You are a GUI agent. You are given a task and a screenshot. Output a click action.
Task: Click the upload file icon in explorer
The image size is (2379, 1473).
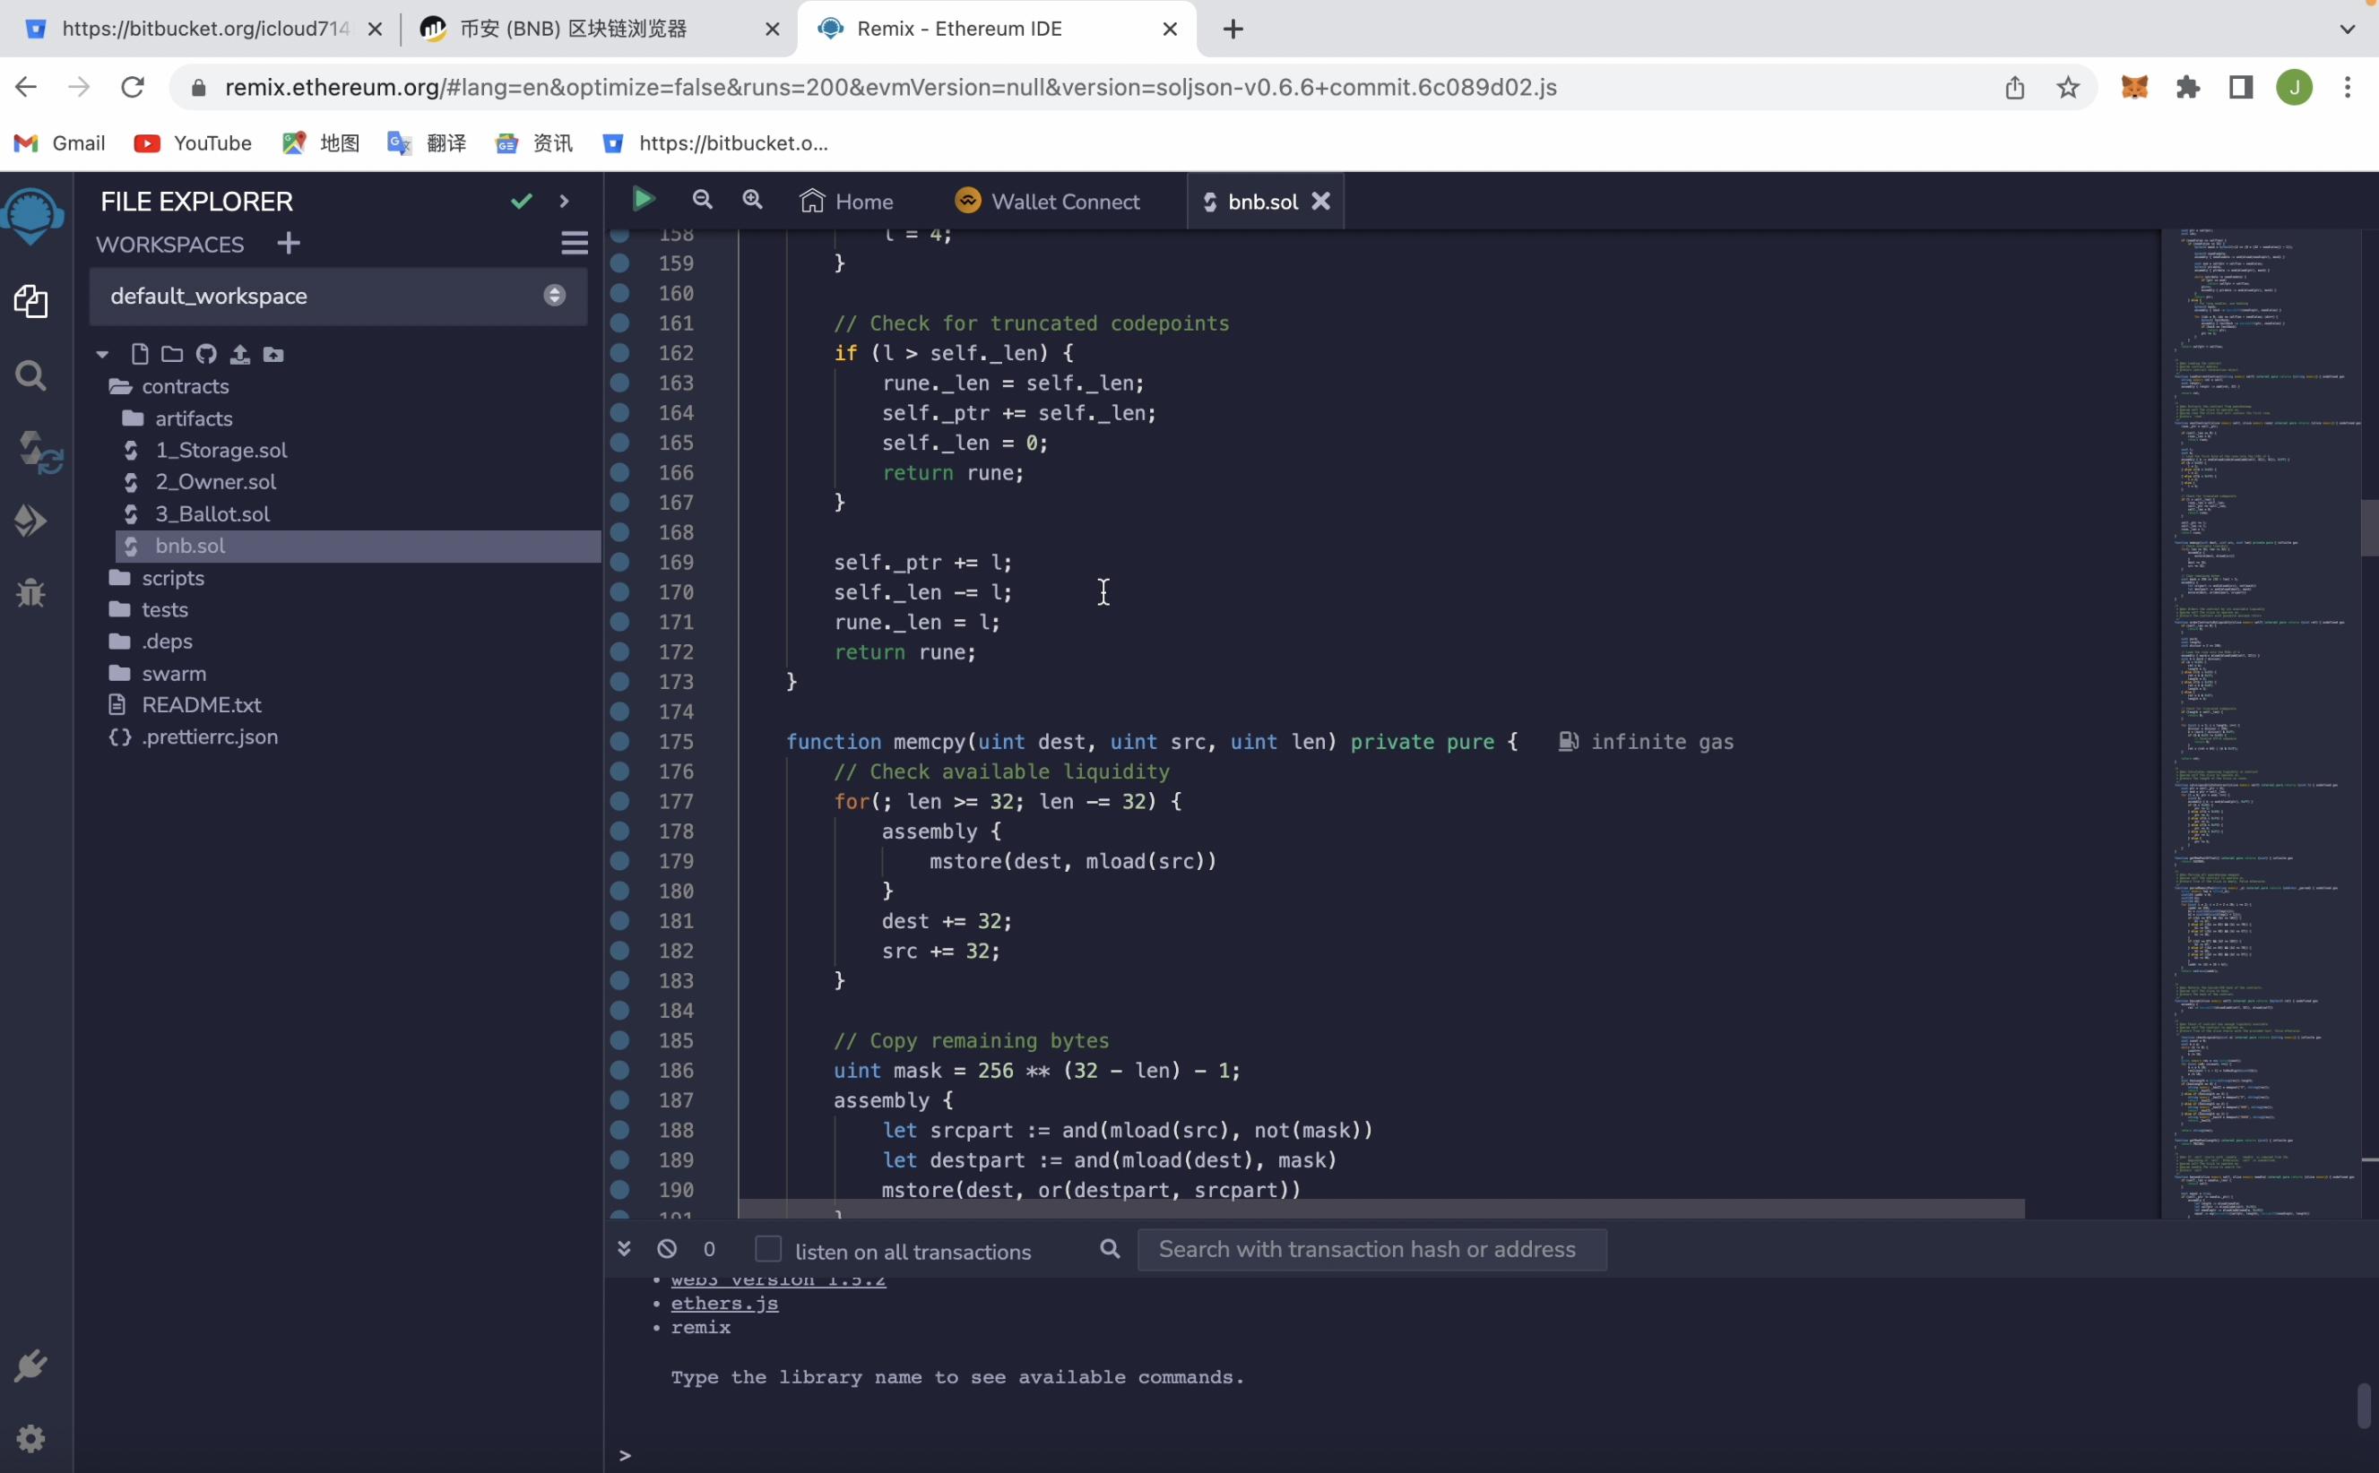pos(239,354)
